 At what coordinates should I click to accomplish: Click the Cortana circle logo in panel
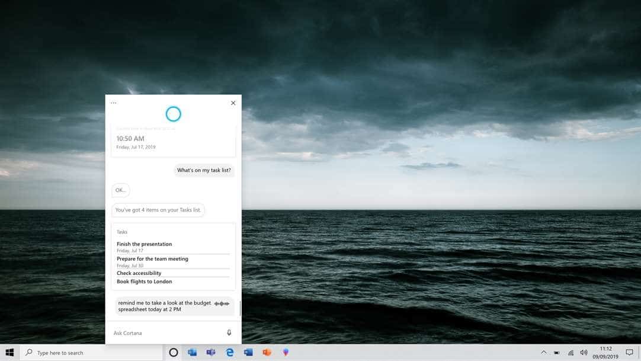173,114
